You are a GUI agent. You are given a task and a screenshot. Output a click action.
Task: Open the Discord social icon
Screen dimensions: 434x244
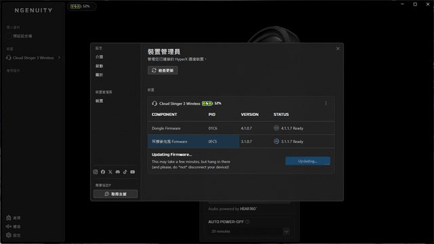coord(117,171)
